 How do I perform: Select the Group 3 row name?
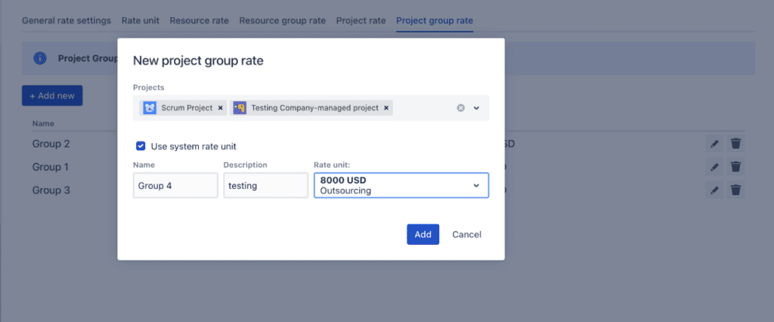51,190
